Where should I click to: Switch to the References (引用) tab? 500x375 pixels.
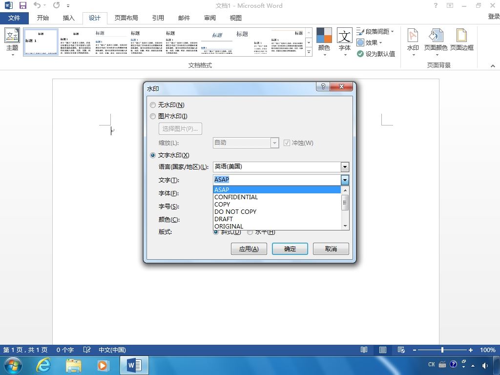coord(158,18)
